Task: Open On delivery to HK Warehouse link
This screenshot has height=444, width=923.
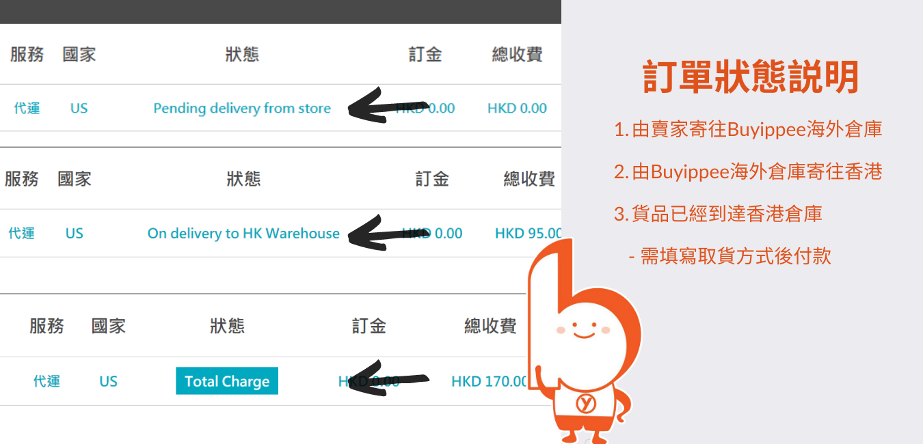Action: (x=243, y=233)
